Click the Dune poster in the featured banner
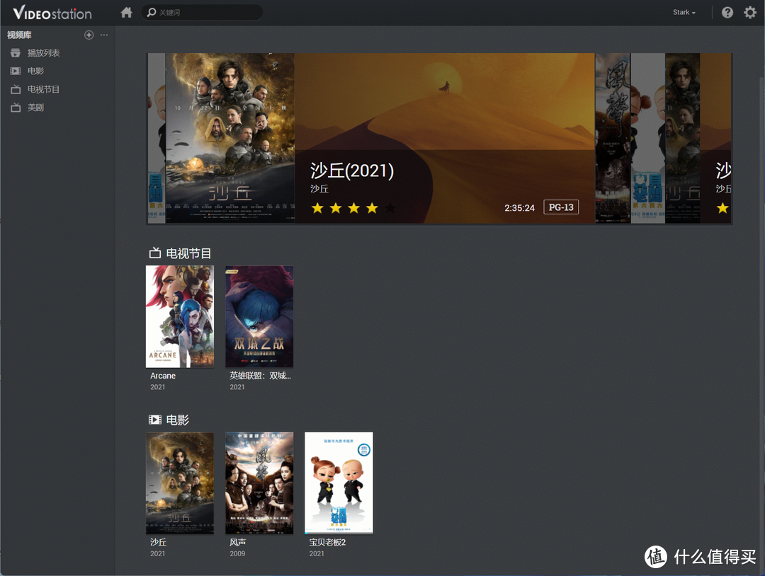The image size is (765, 576). coord(229,138)
